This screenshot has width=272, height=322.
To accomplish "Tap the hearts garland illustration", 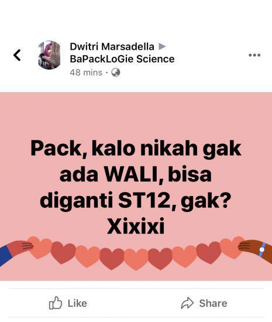I will (136, 253).
